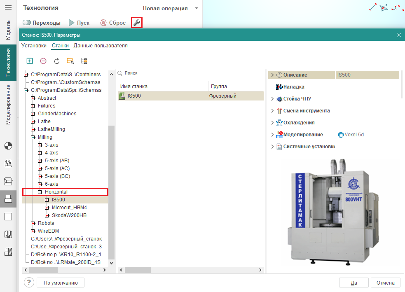Click the hamburger menu icon
The image size is (405, 292).
pyautogui.click(x=8, y=8)
